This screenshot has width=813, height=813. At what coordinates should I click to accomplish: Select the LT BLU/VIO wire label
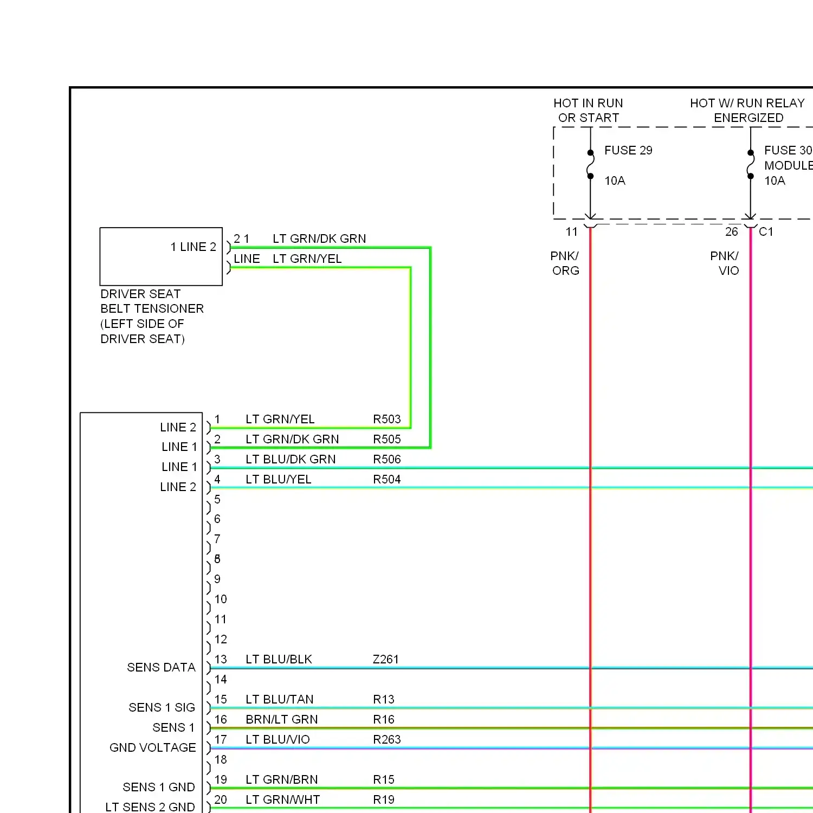(x=278, y=739)
